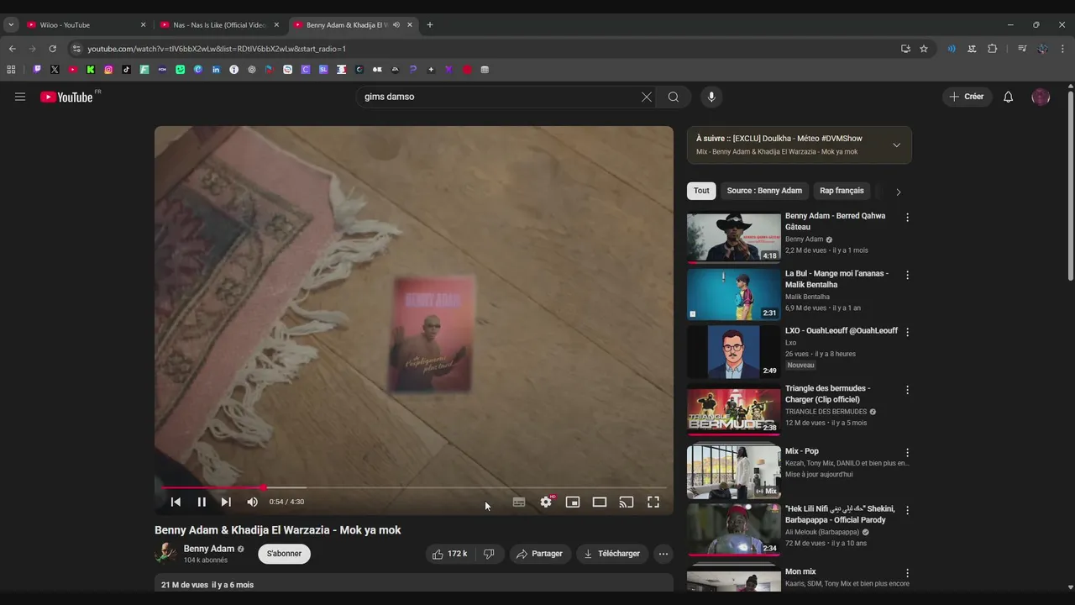Open options for Hek Lili Nifi parody

(907, 510)
